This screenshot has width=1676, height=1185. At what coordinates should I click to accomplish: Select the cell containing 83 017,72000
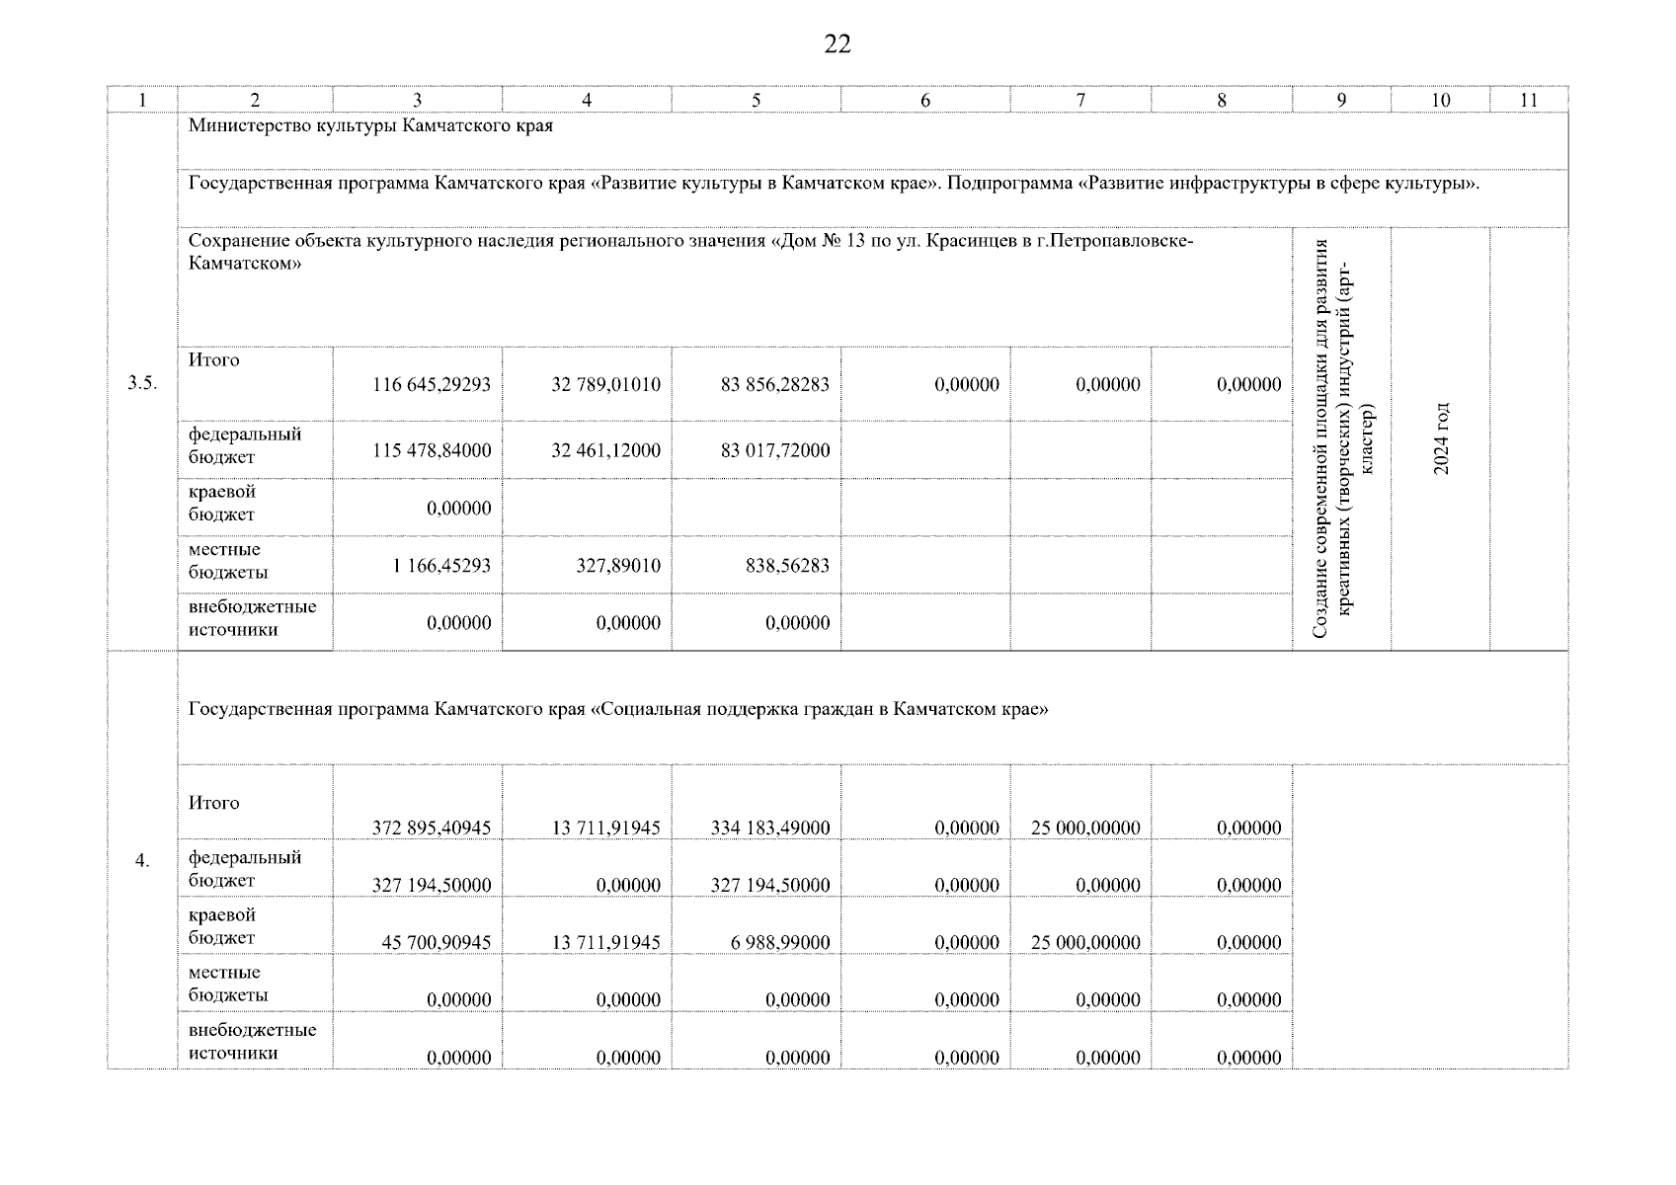[x=774, y=451]
